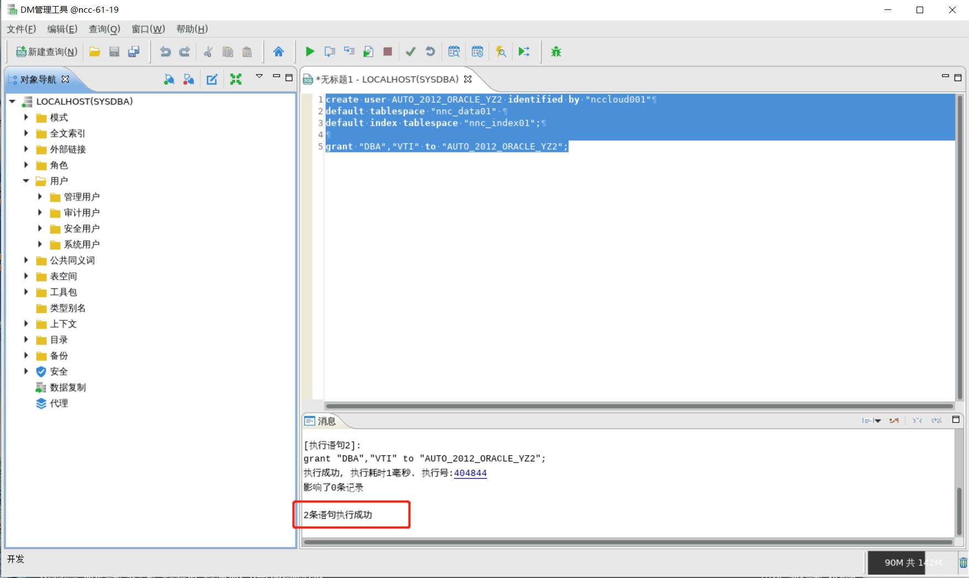
Task: Open the 编辑(E) menu
Action: [x=62, y=29]
